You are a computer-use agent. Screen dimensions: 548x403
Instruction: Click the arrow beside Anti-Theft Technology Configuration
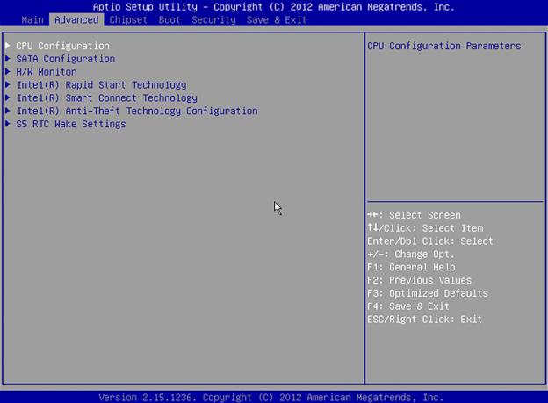pos(8,111)
